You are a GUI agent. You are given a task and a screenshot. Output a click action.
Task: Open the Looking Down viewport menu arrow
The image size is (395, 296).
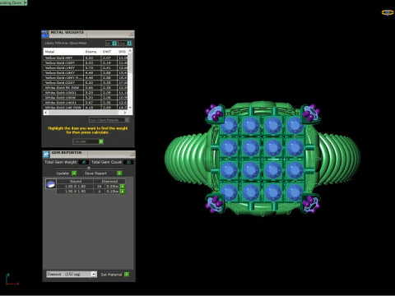26,2
